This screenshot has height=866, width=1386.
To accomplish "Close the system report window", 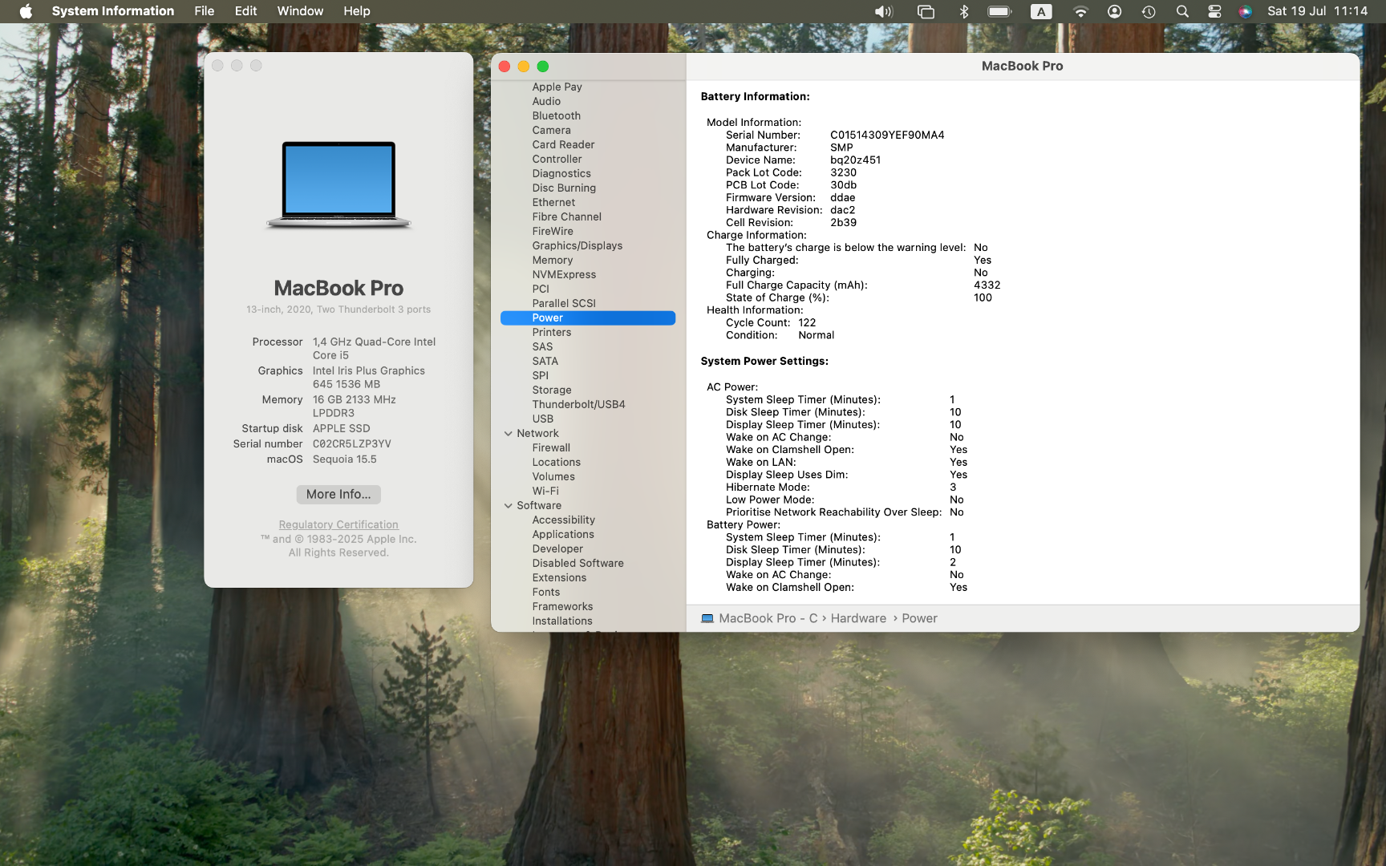I will point(505,67).
